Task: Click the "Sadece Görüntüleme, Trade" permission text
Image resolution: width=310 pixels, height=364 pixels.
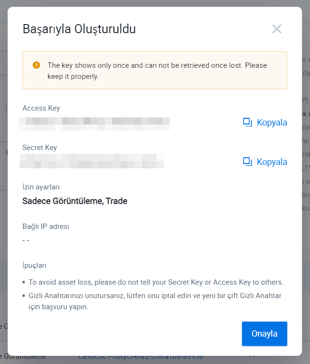Action: pyautogui.click(x=75, y=201)
